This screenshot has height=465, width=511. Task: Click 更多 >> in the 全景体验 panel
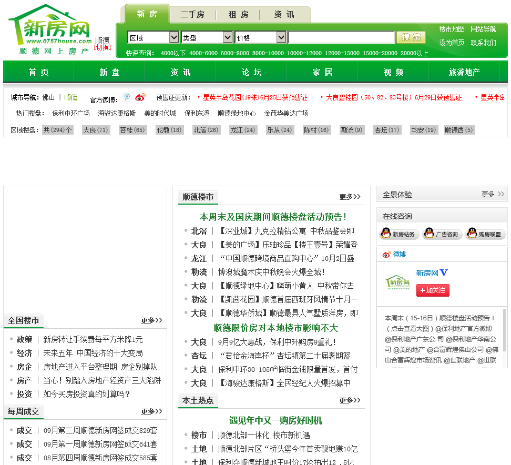[493, 194]
